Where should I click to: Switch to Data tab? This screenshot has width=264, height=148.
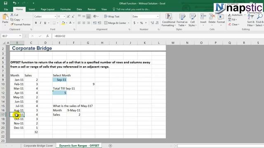[x=79, y=9]
